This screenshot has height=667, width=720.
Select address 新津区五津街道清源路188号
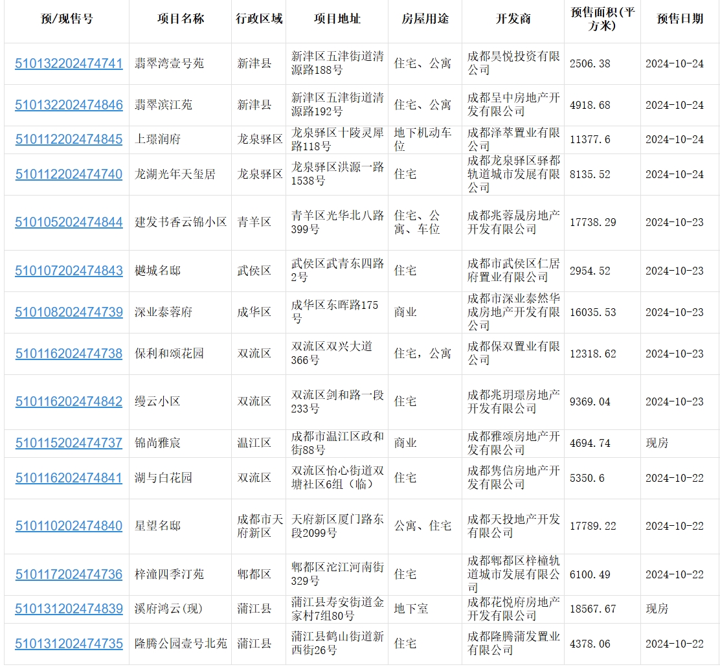pyautogui.click(x=337, y=63)
